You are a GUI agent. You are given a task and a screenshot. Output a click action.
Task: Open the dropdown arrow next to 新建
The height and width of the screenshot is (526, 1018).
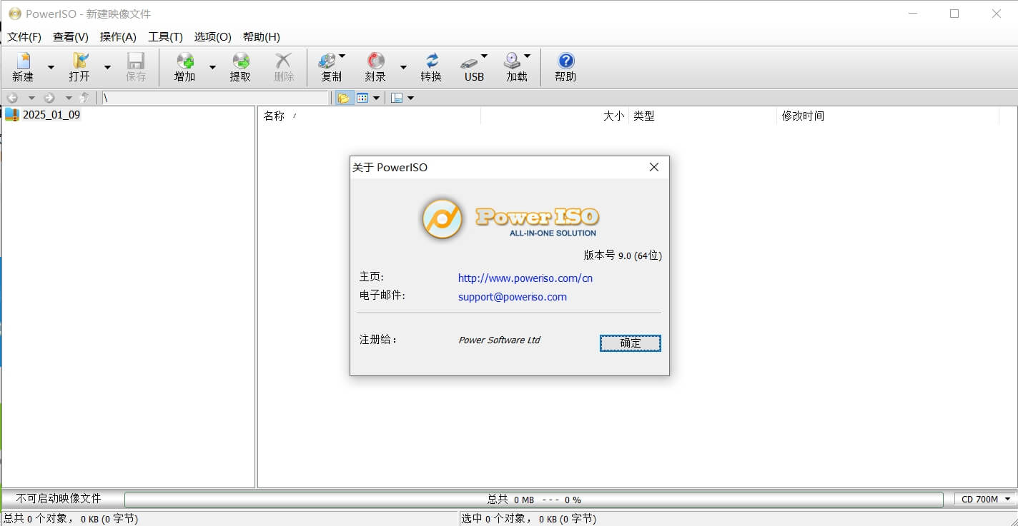click(x=51, y=67)
